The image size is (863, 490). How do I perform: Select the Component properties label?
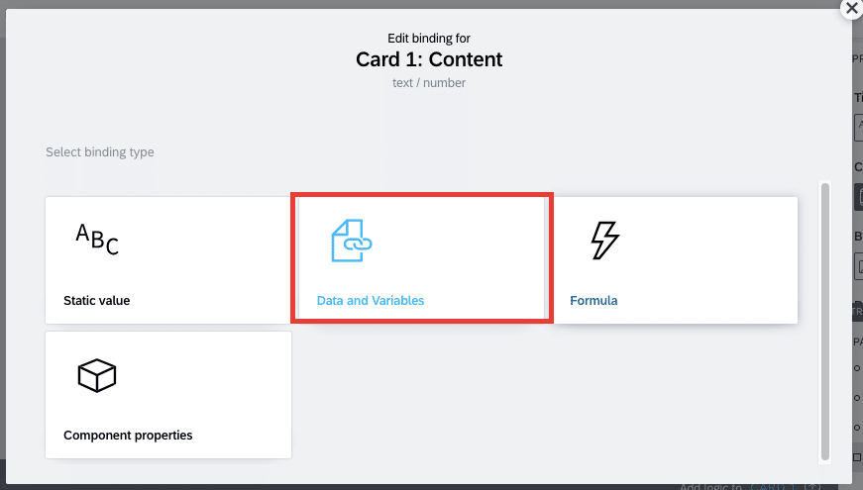coord(128,435)
